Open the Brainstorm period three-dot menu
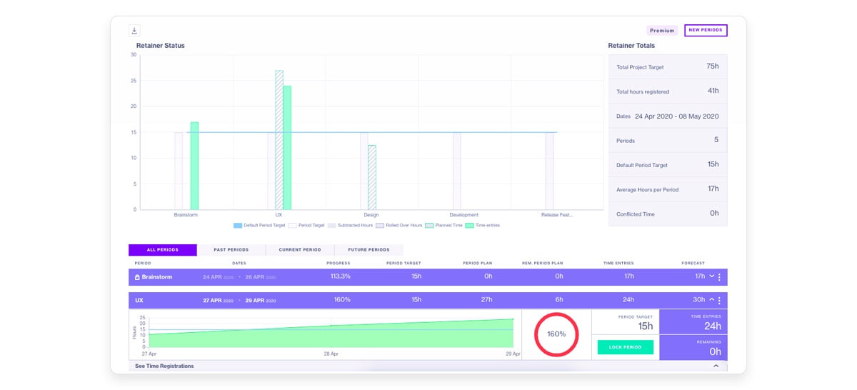857x390 pixels. [719, 277]
